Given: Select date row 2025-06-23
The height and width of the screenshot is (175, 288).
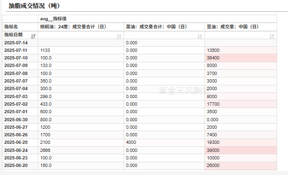Looking at the screenshot, I should point(16,158).
